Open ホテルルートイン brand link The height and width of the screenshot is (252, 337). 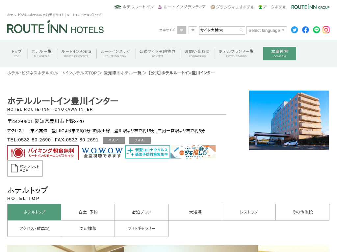[134, 7]
